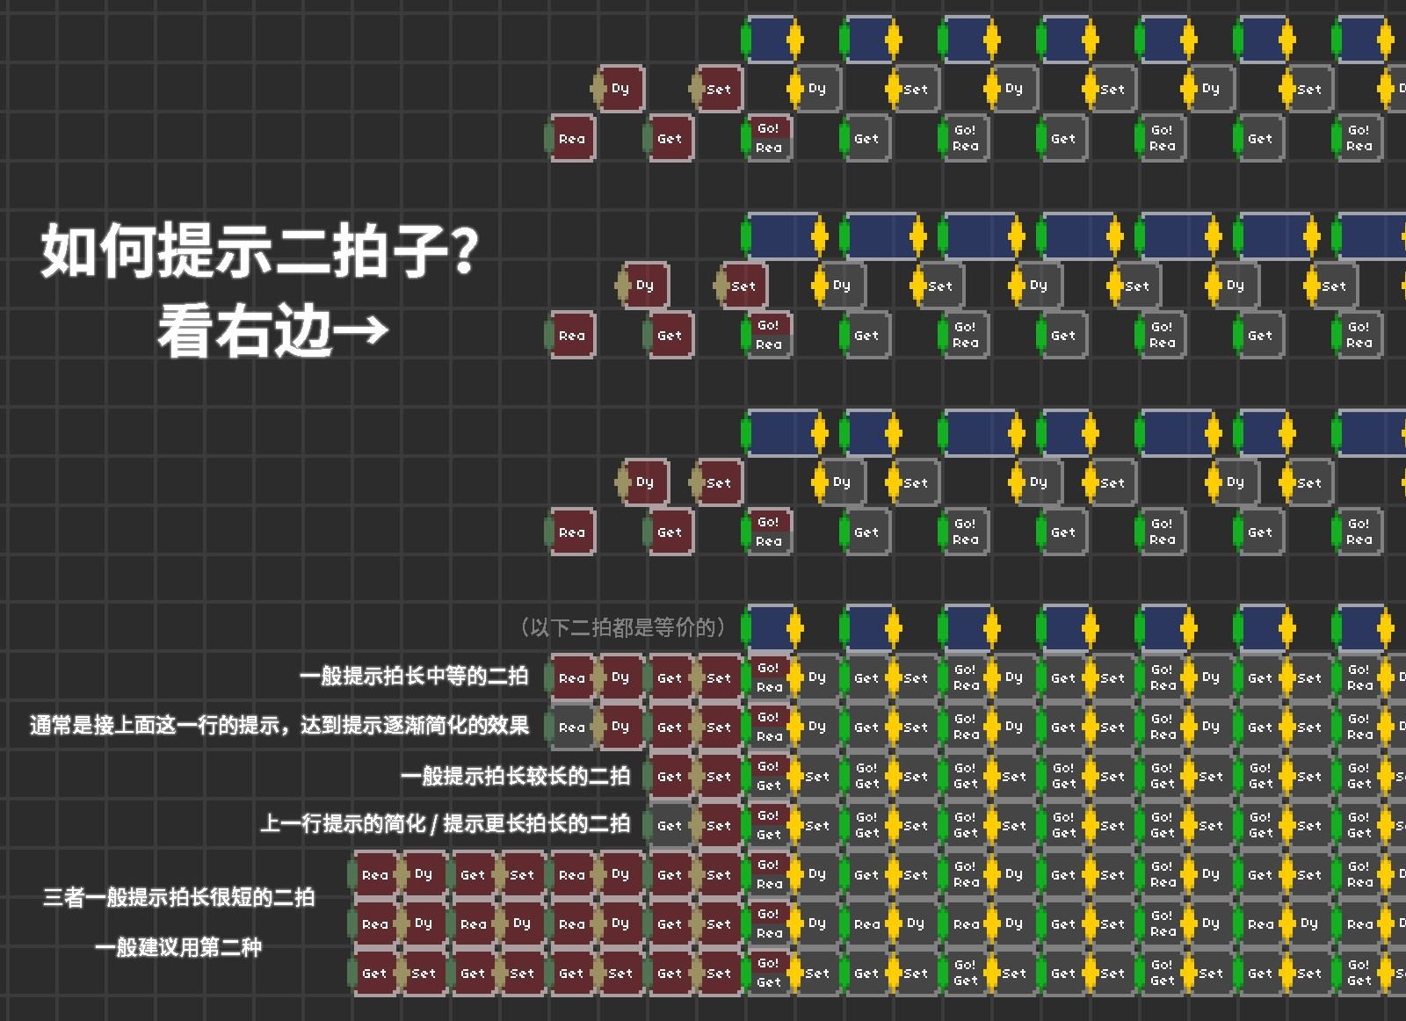This screenshot has width=1406, height=1021.
Task: Click the 通常是接上面这一行的提示 comment text
Action: (x=279, y=725)
